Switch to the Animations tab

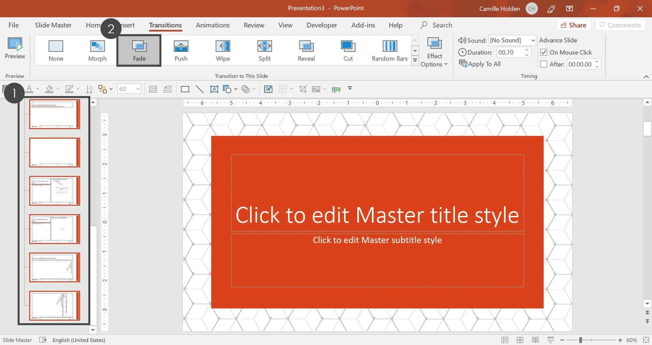[x=213, y=25]
